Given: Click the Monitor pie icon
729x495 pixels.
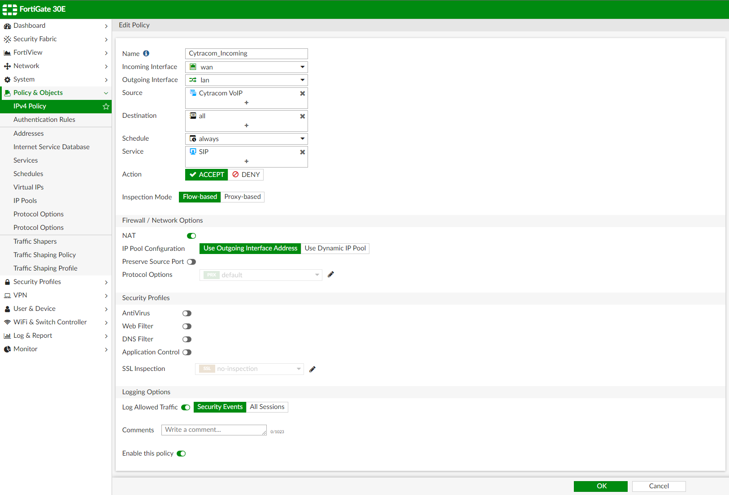Looking at the screenshot, I should (7, 349).
